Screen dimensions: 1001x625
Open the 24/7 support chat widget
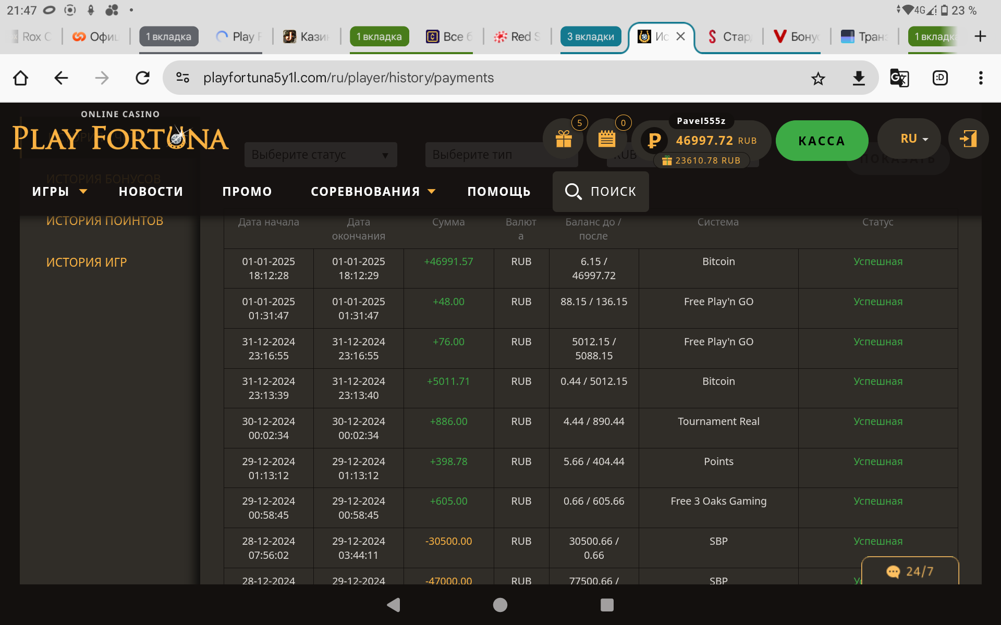tap(910, 571)
